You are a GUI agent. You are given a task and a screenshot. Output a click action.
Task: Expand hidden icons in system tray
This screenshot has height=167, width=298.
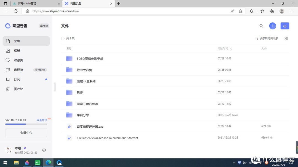pyautogui.click(x=234, y=162)
